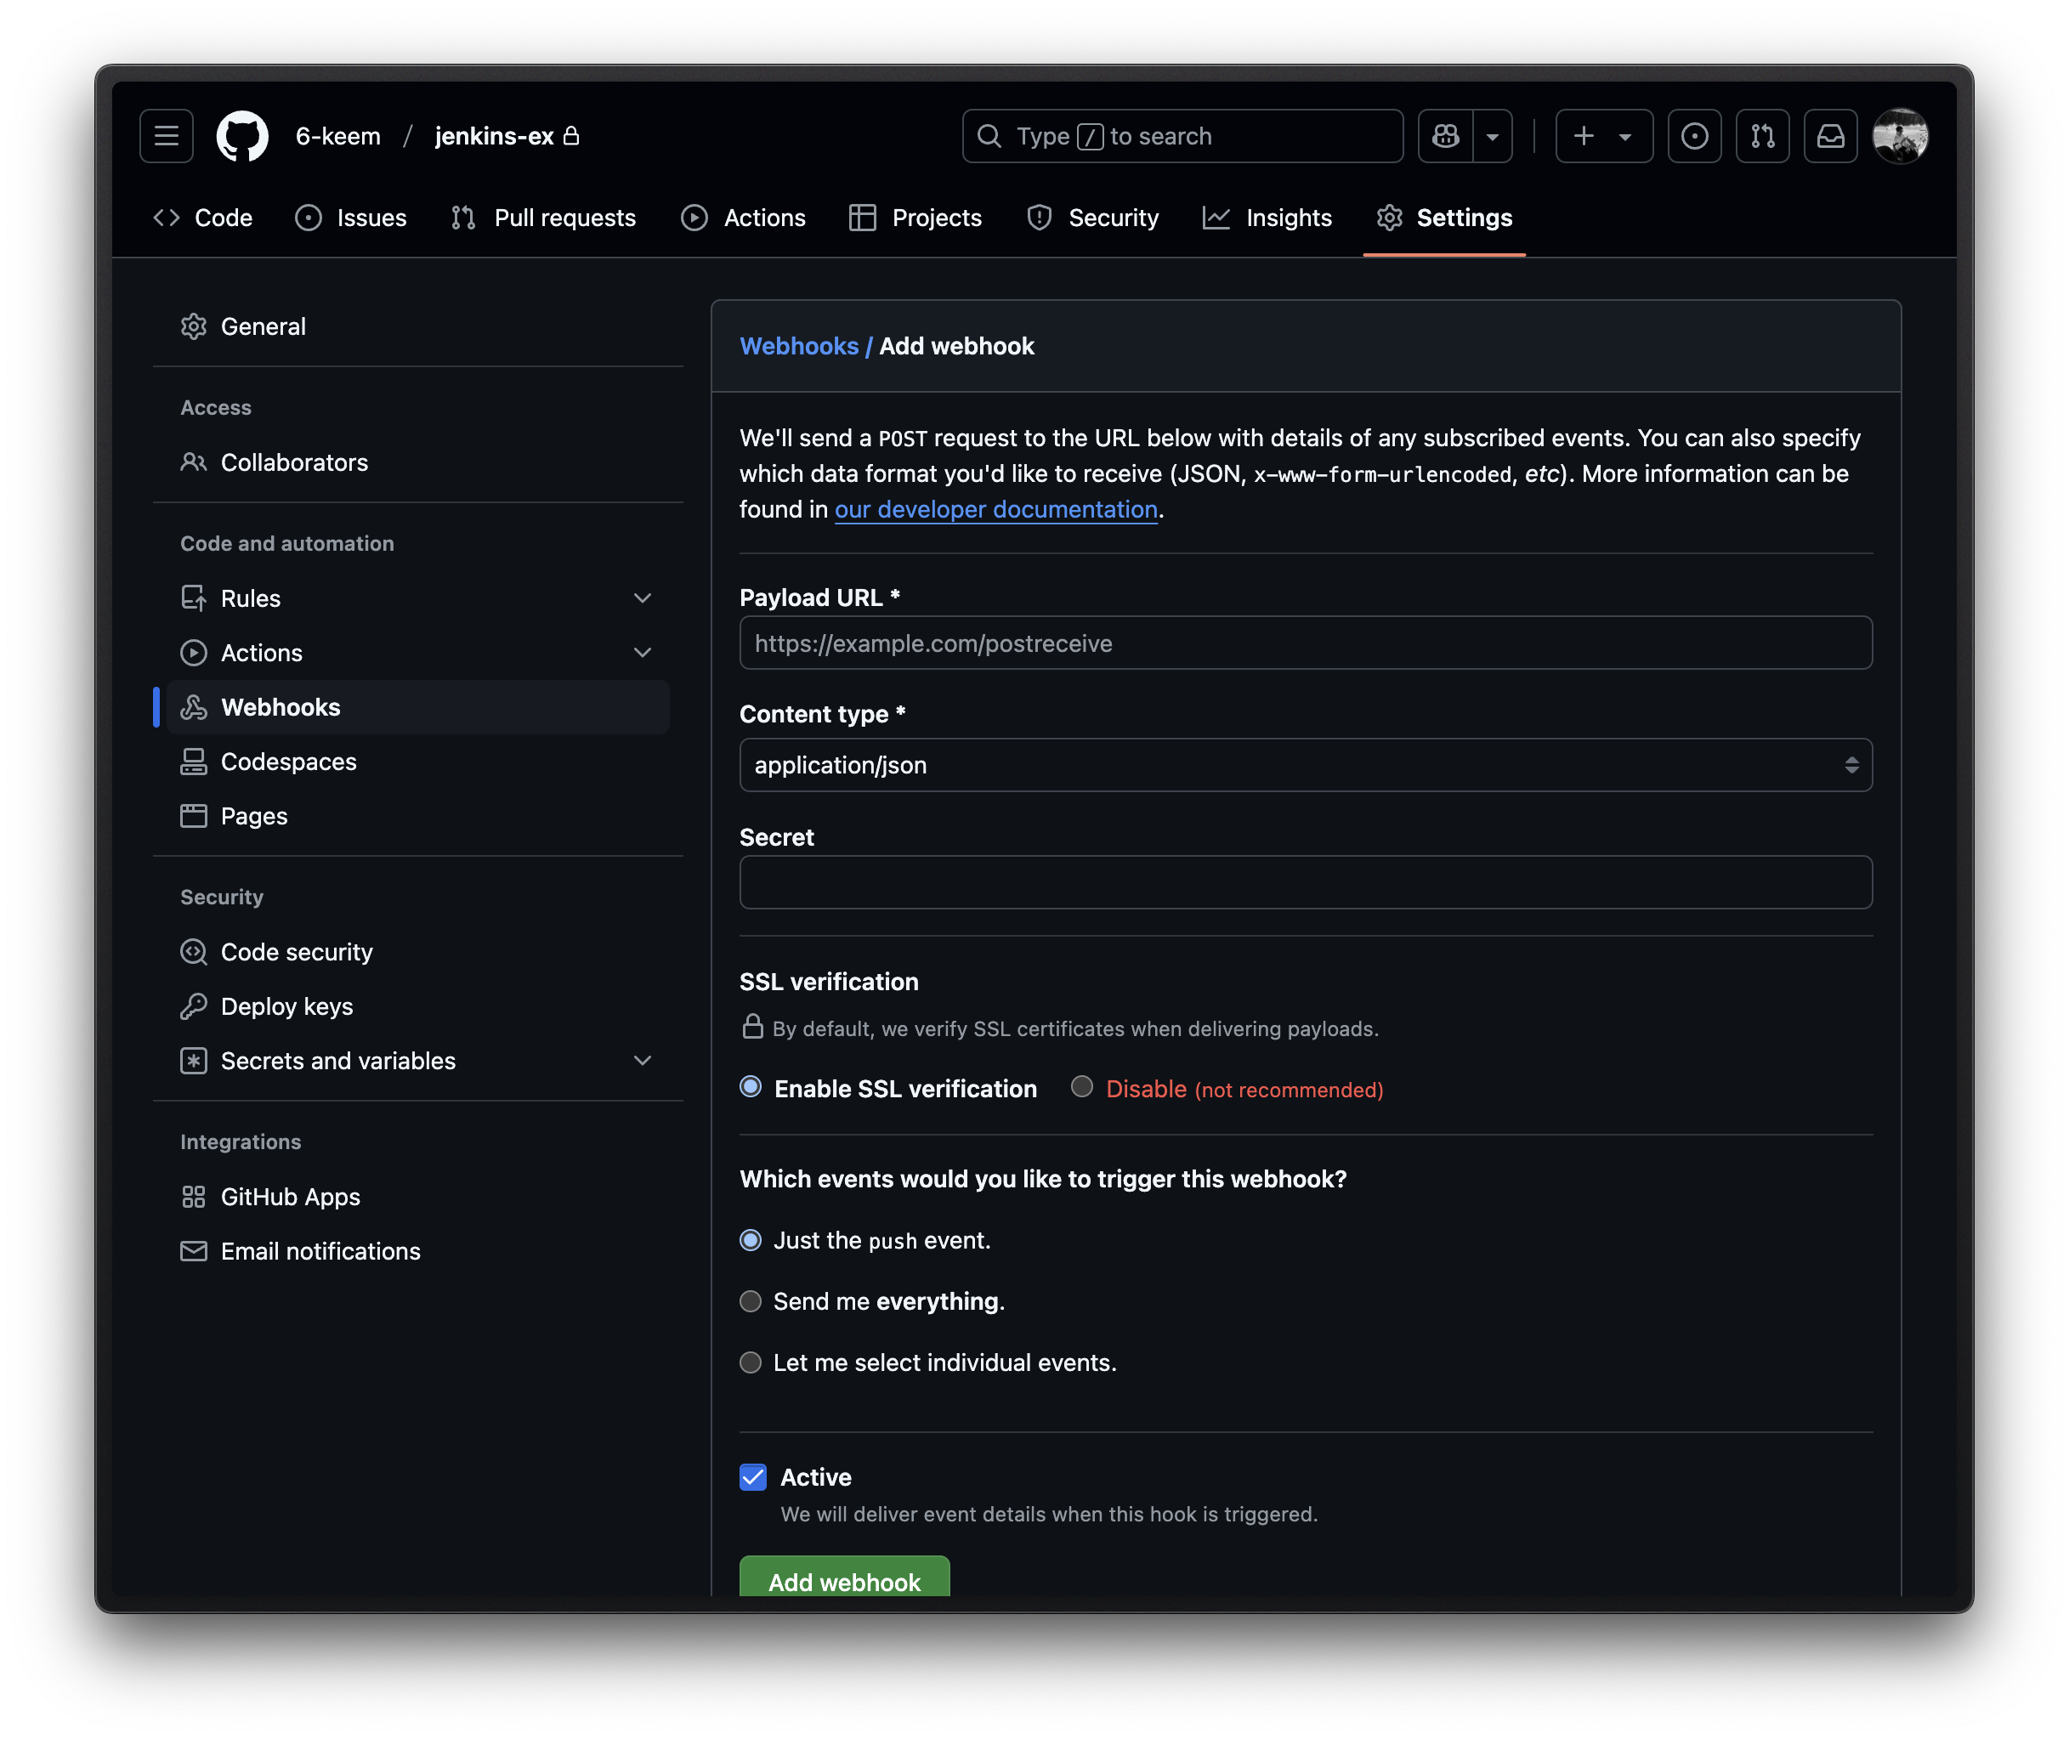Select Just the push event radio
The height and width of the screenshot is (1739, 2069).
click(750, 1240)
